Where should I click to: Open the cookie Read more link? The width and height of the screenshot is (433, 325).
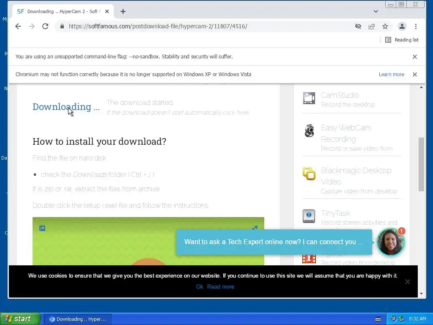(221, 286)
